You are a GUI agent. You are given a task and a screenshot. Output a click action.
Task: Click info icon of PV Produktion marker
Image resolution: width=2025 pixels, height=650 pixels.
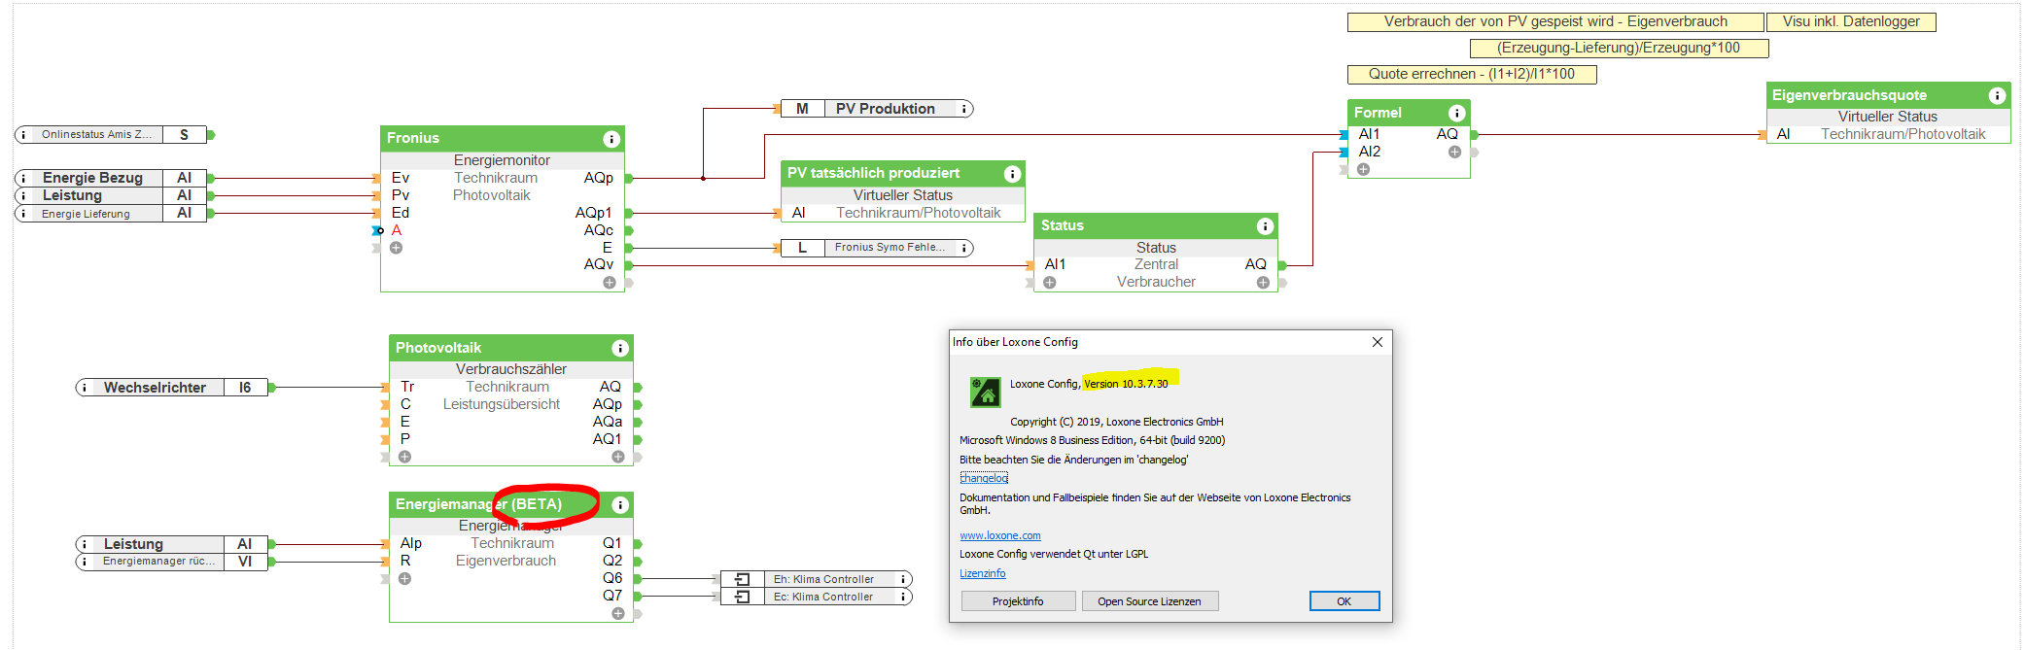(x=963, y=109)
